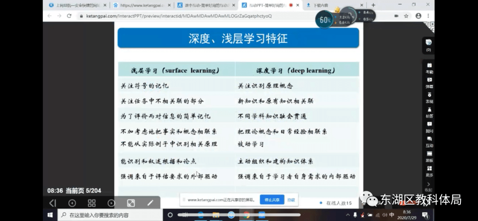Click the 隐藏 hide link
Image resolution: width=478 pixels, height=221 pixels.
pyautogui.click(x=291, y=200)
